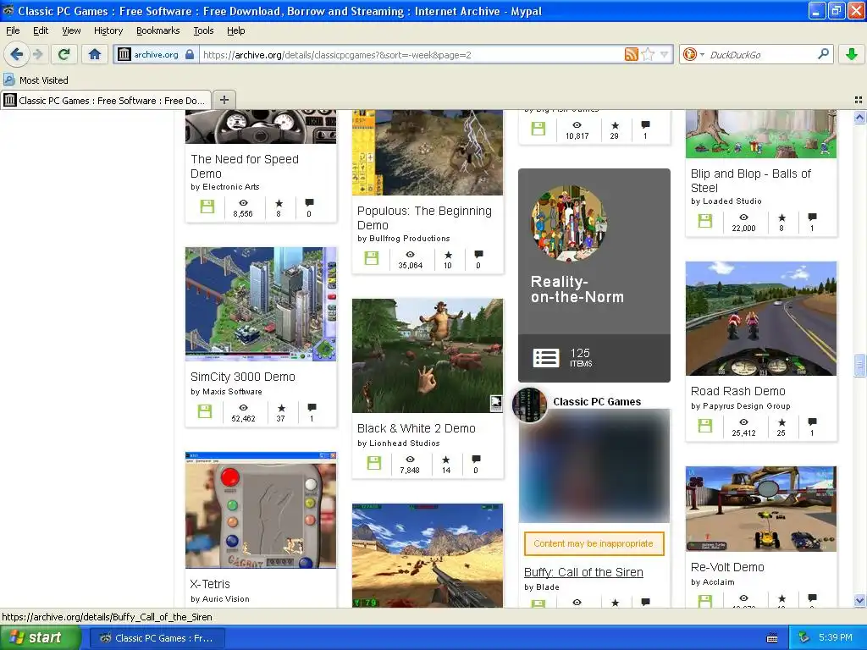Click the floppy icon under Black & White 2
This screenshot has width=867, height=650.
[373, 463]
